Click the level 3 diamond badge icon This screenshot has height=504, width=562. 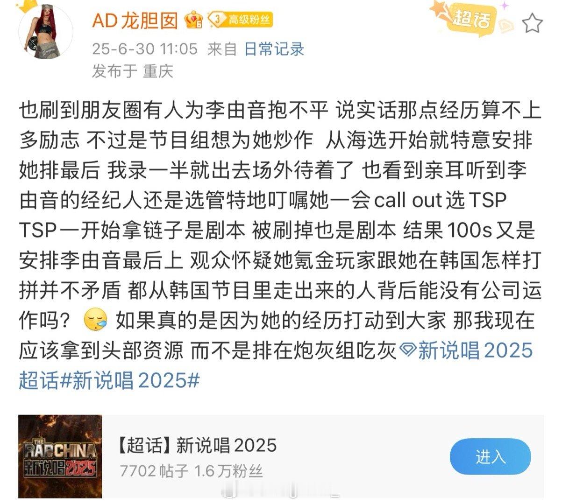[x=216, y=20]
